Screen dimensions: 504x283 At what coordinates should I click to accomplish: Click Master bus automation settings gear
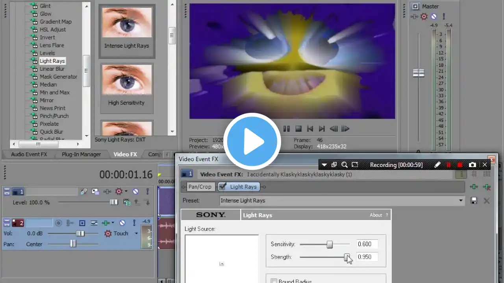[424, 17]
